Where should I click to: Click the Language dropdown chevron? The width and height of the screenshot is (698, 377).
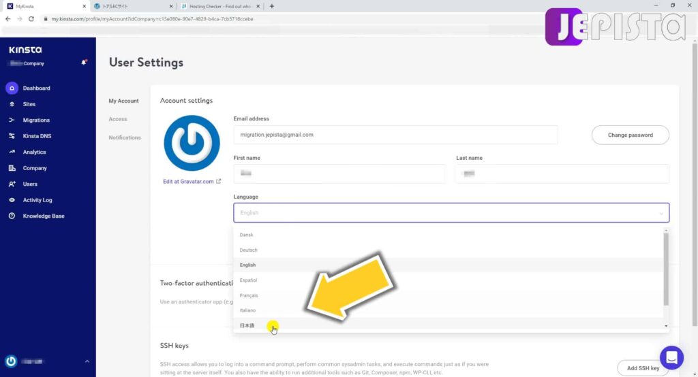click(661, 214)
